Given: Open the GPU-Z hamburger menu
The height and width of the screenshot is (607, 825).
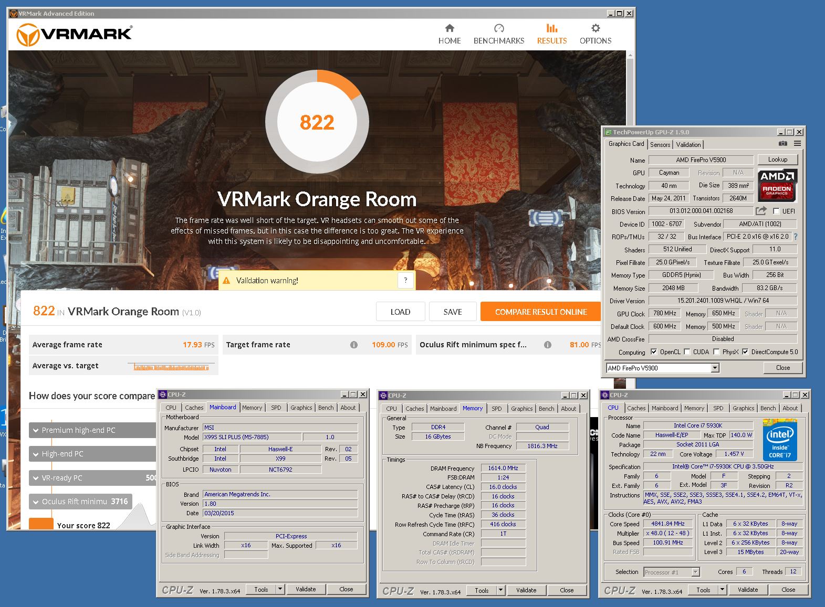Looking at the screenshot, I should [798, 143].
